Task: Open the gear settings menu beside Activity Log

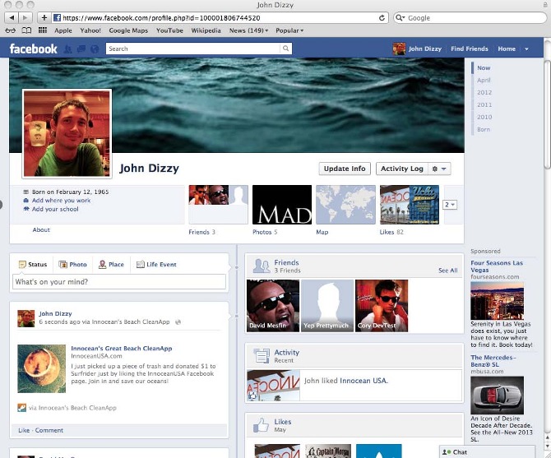Action: tap(439, 169)
